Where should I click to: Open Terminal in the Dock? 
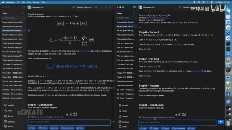click(228, 43)
